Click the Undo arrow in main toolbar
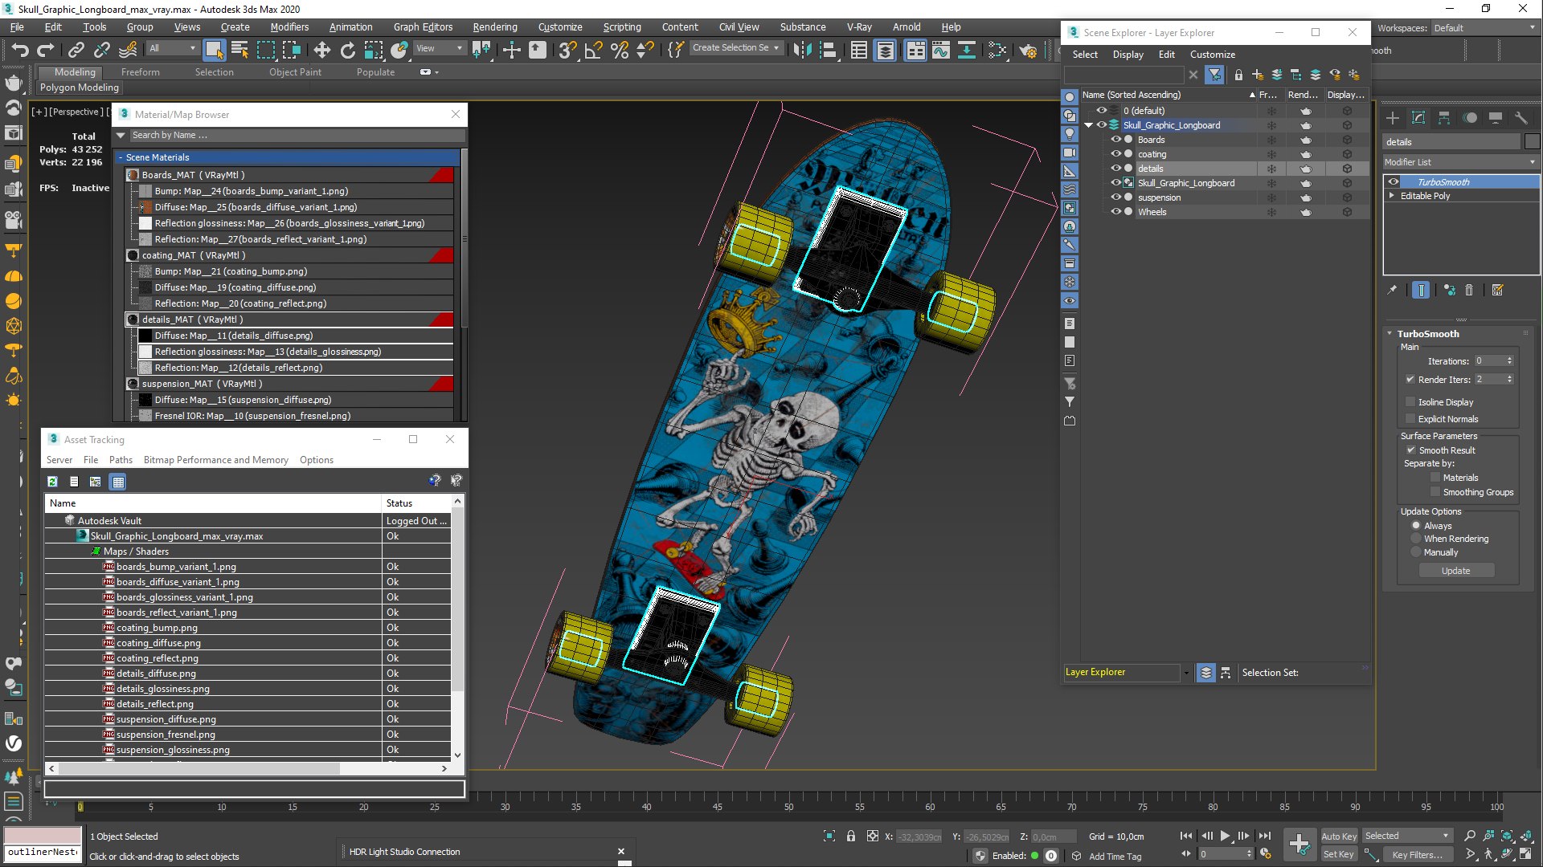The image size is (1543, 867). [20, 50]
